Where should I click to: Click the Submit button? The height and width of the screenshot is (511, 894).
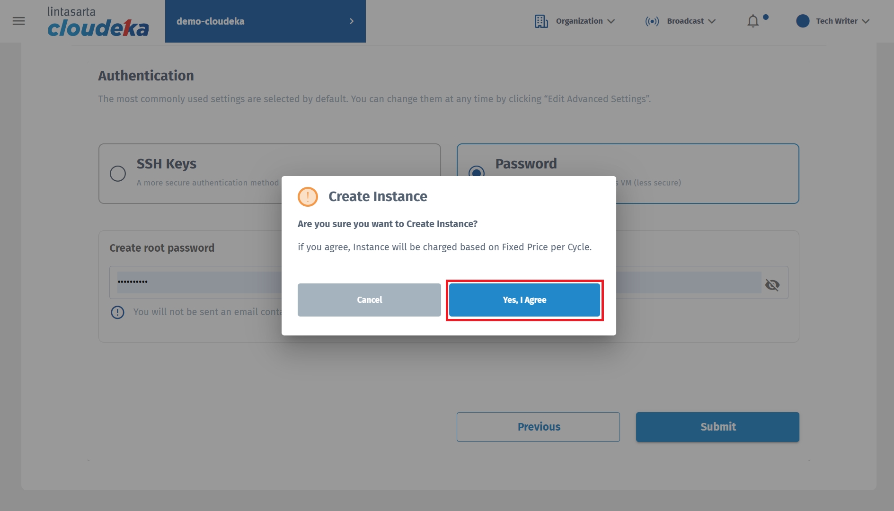coord(717,427)
